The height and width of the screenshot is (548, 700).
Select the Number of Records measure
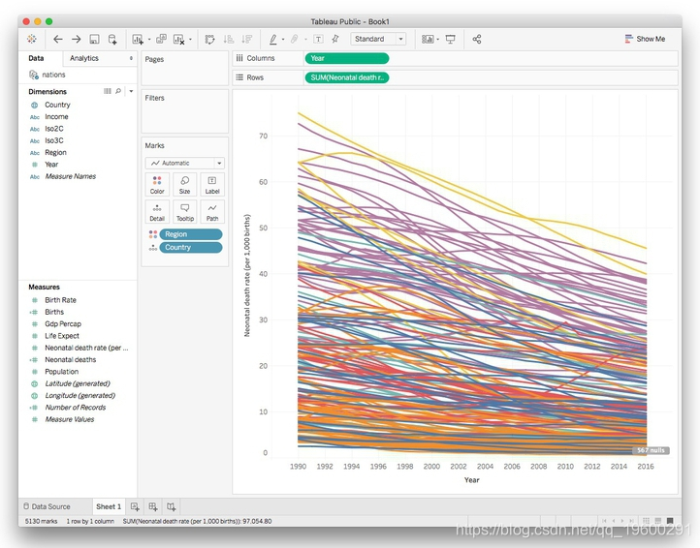tap(75, 407)
